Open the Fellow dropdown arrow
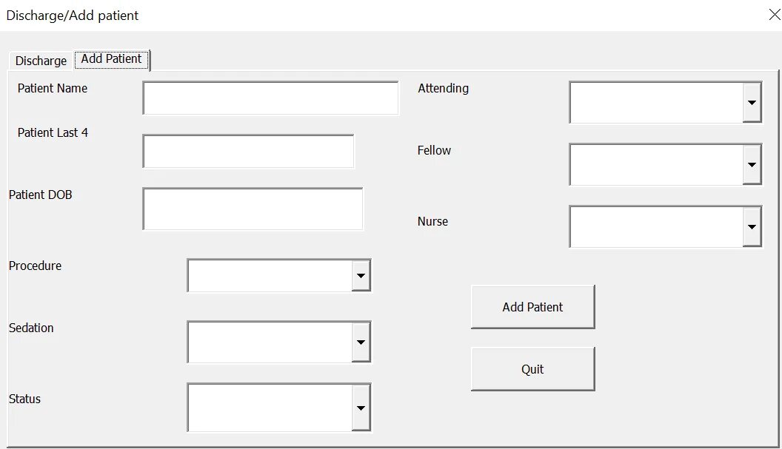 pos(752,165)
